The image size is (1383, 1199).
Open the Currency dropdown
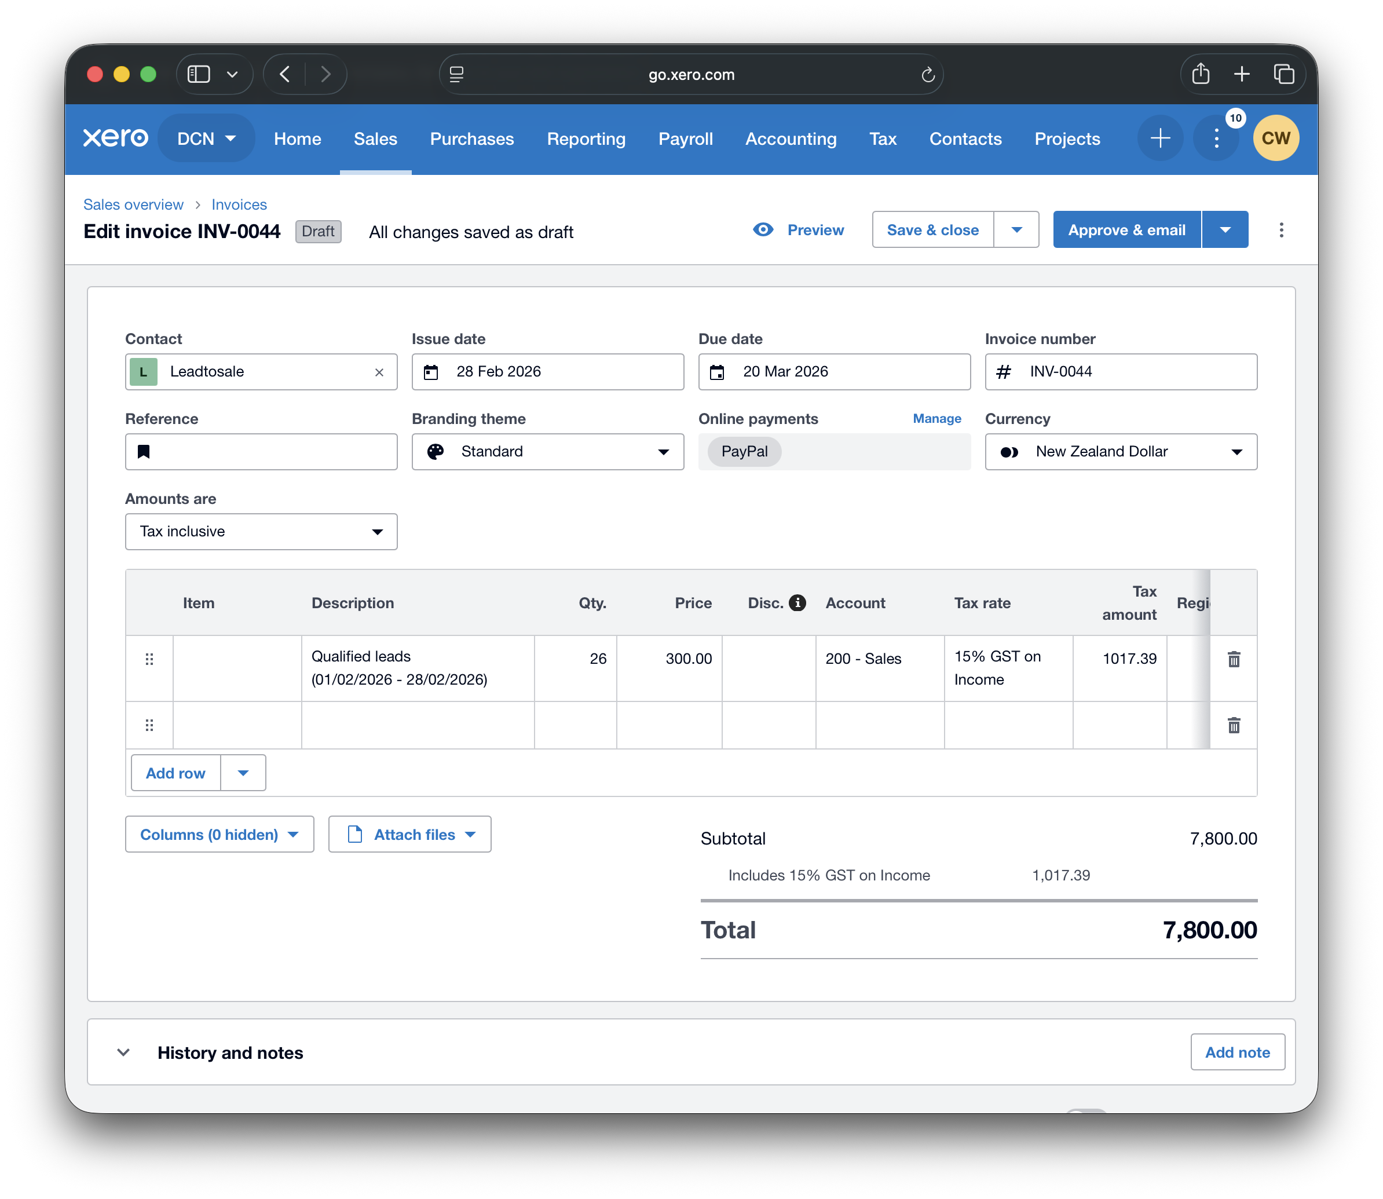tap(1120, 452)
